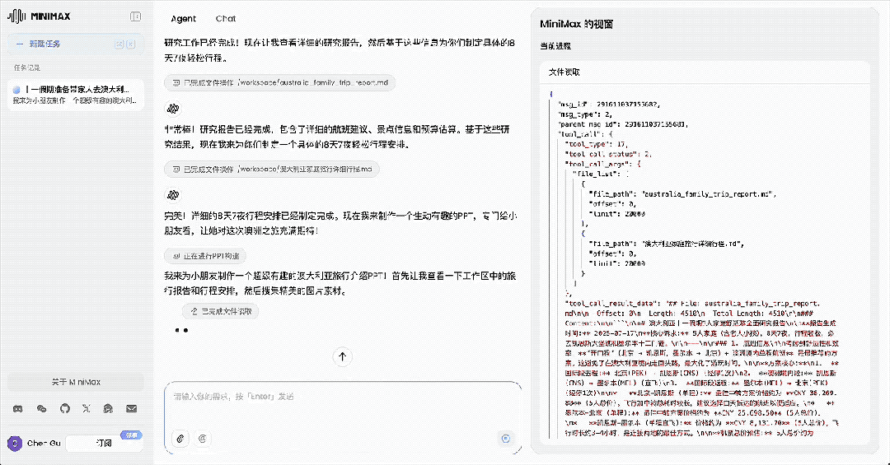Open the australia_family_trip_report.md file operation chip
The image size is (890, 465).
pos(280,83)
